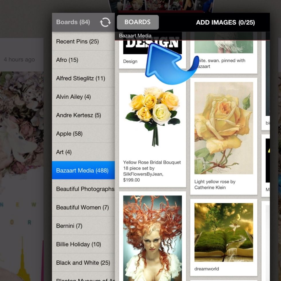This screenshot has height=281, width=281.
Task: Select the dreamworld book landscape image
Action: (224, 232)
